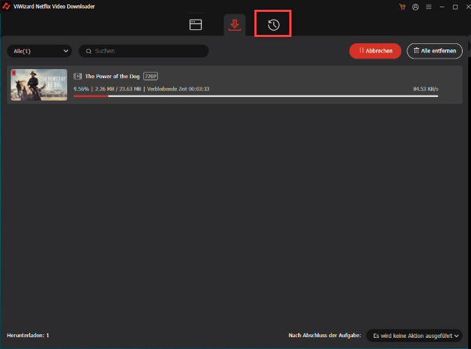Open the after-task action dropdown
Image resolution: width=471 pixels, height=349 pixels.
pyautogui.click(x=414, y=336)
